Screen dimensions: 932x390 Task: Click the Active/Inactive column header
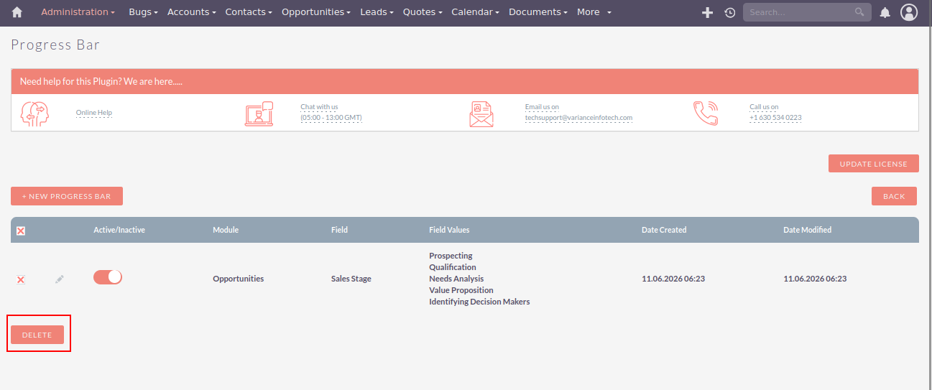pyautogui.click(x=119, y=230)
